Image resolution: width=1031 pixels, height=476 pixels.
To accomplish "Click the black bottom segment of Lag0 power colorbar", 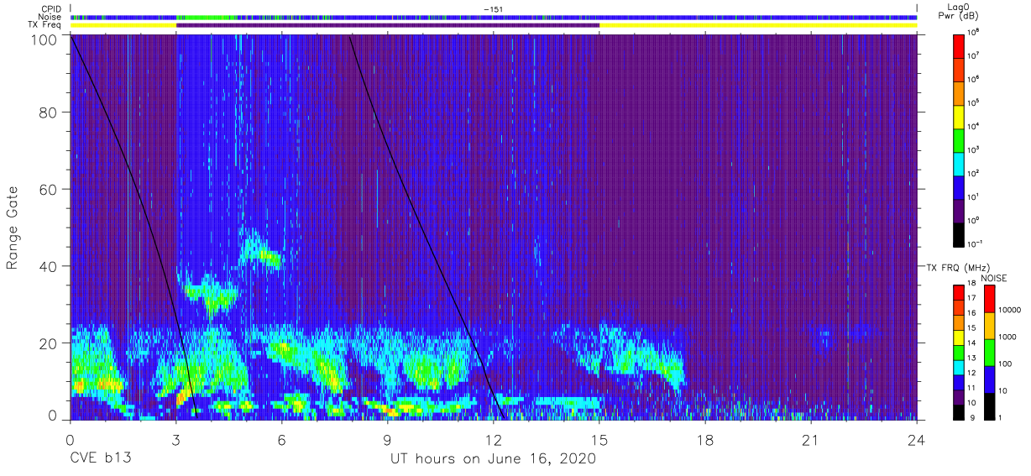I will pos(959,234).
